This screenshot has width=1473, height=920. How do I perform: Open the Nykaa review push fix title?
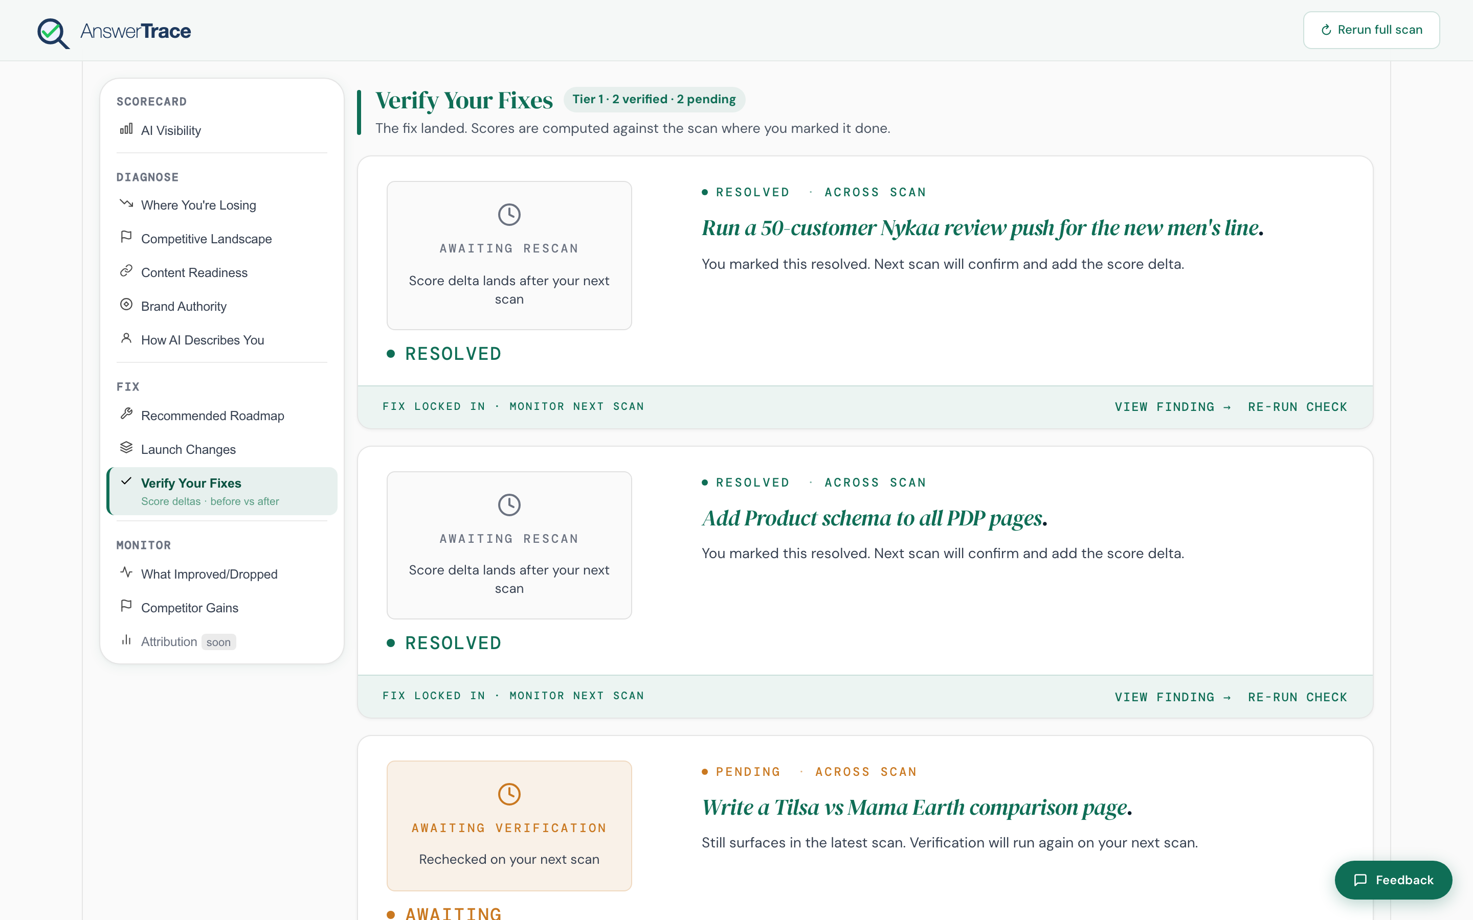coord(983,228)
